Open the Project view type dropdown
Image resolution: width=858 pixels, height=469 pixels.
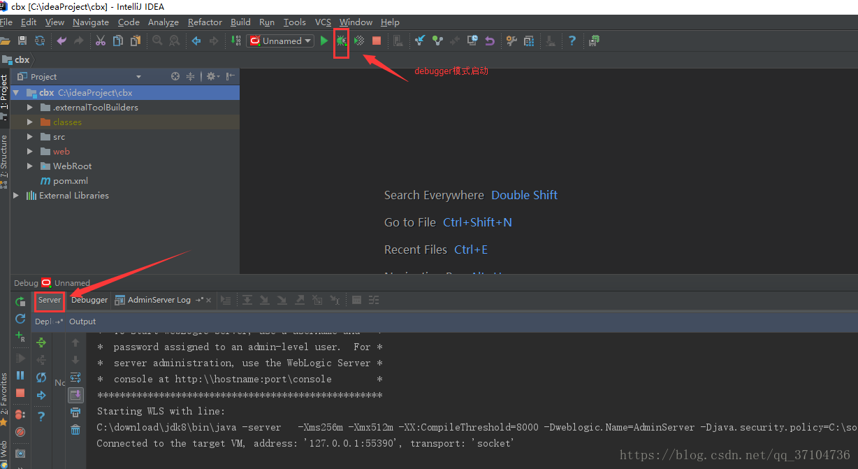pos(138,77)
